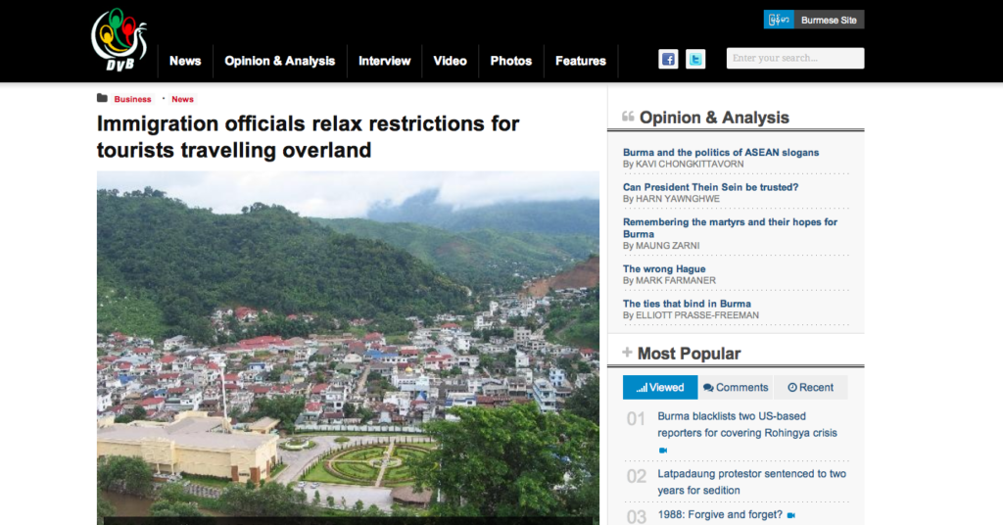Click the DVB logo
Viewport: 1003px width, 525px height.
coord(119,39)
